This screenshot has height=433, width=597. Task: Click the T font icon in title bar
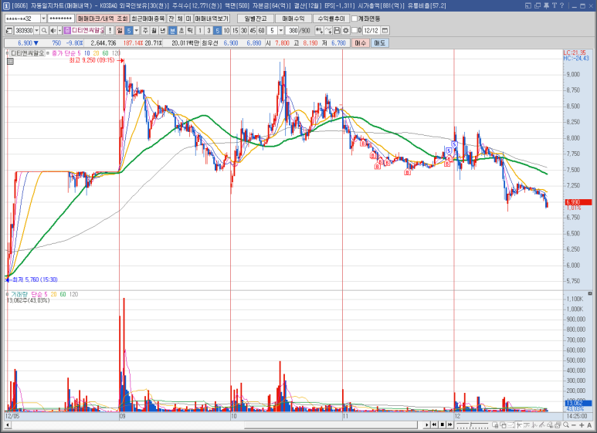pos(554,5)
